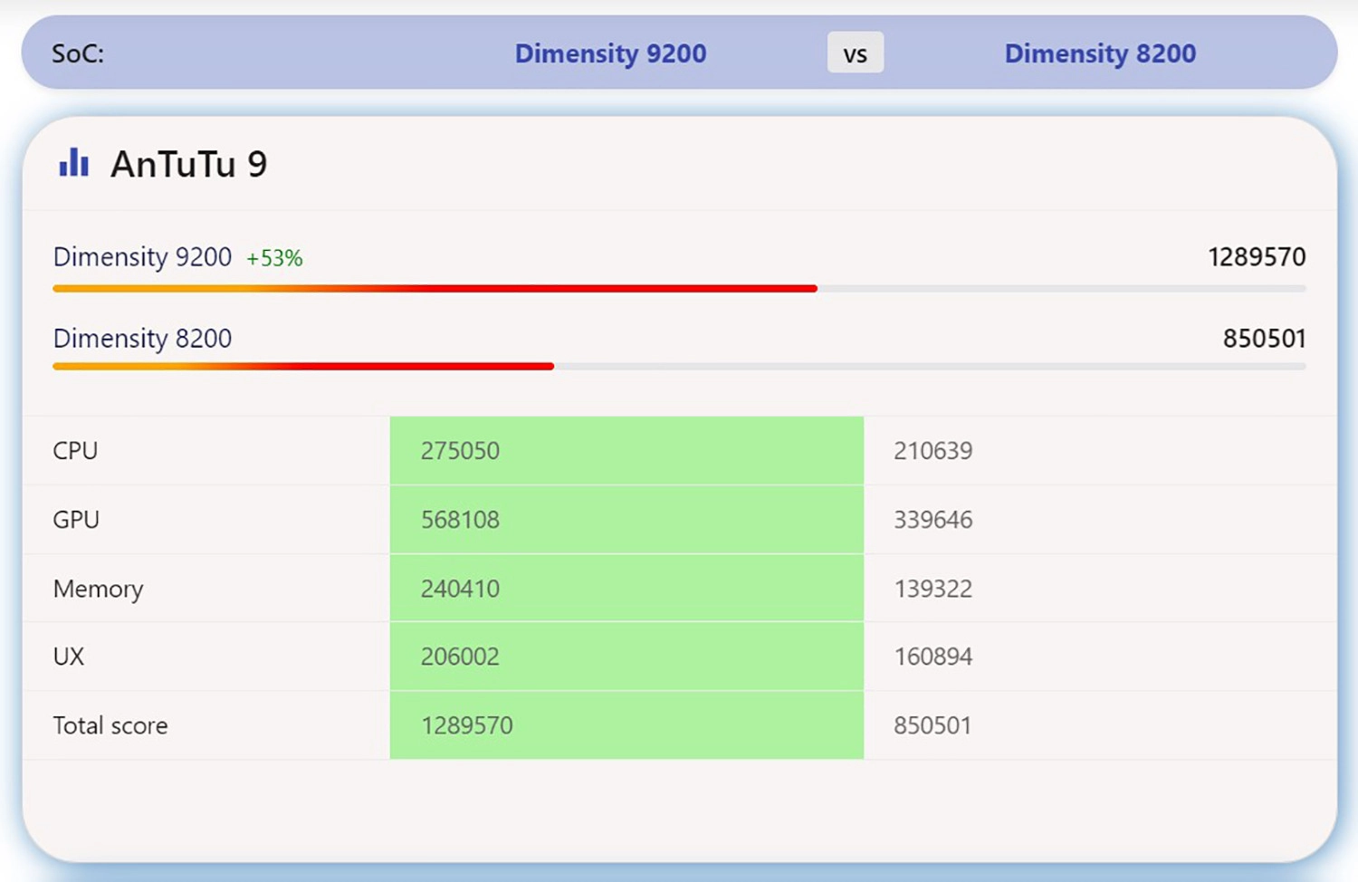Select UX value 160894
Image resolution: width=1358 pixels, height=882 pixels.
pyautogui.click(x=933, y=657)
